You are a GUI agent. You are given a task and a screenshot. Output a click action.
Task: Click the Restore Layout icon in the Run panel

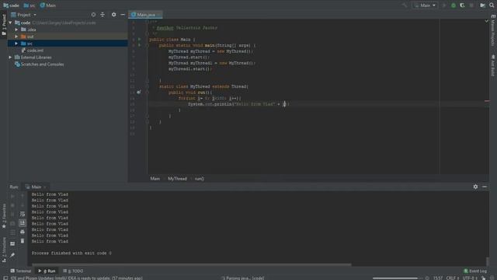(x=12, y=243)
